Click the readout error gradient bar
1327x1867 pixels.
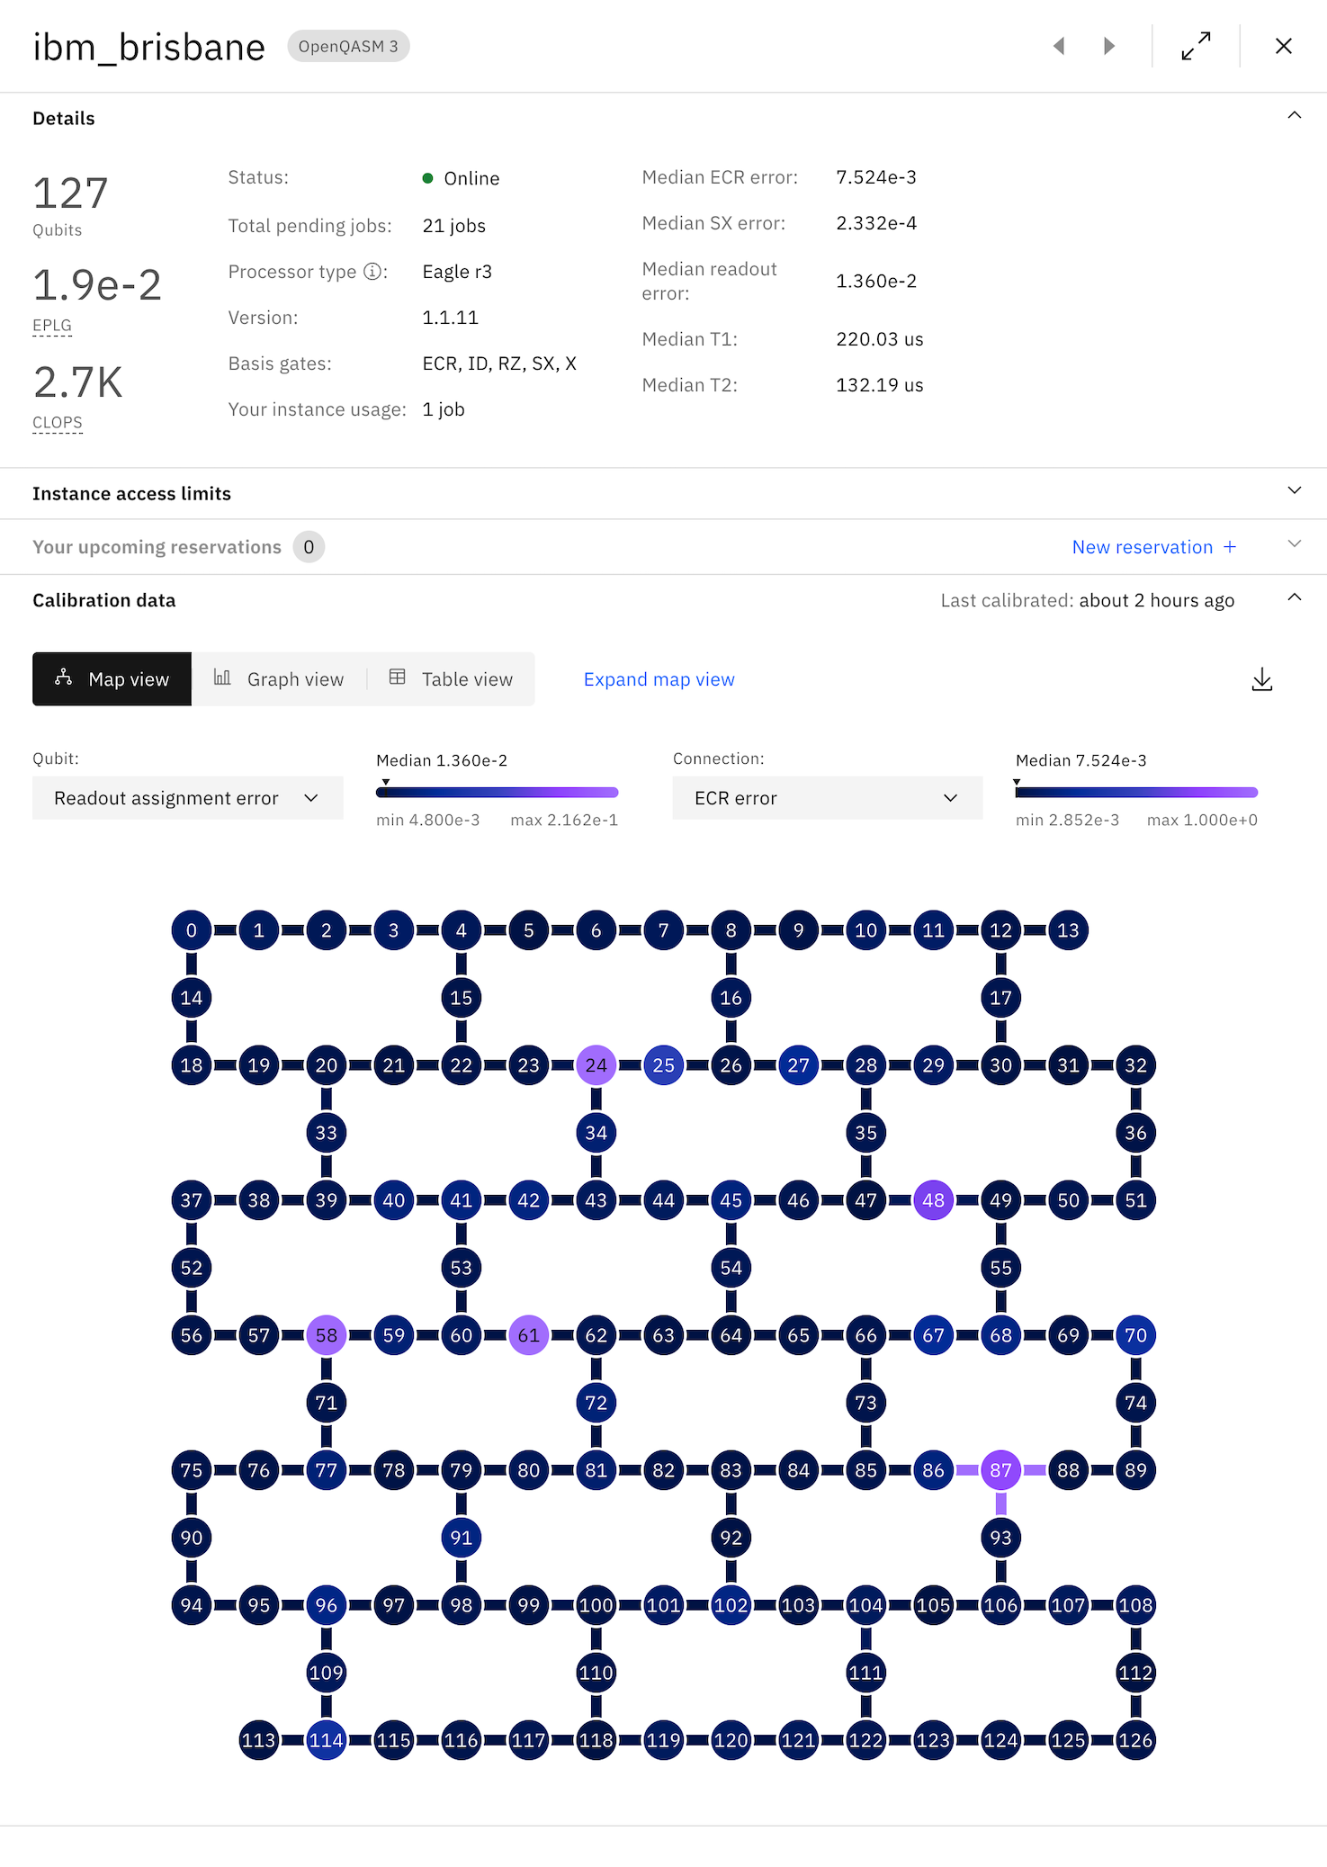(498, 793)
